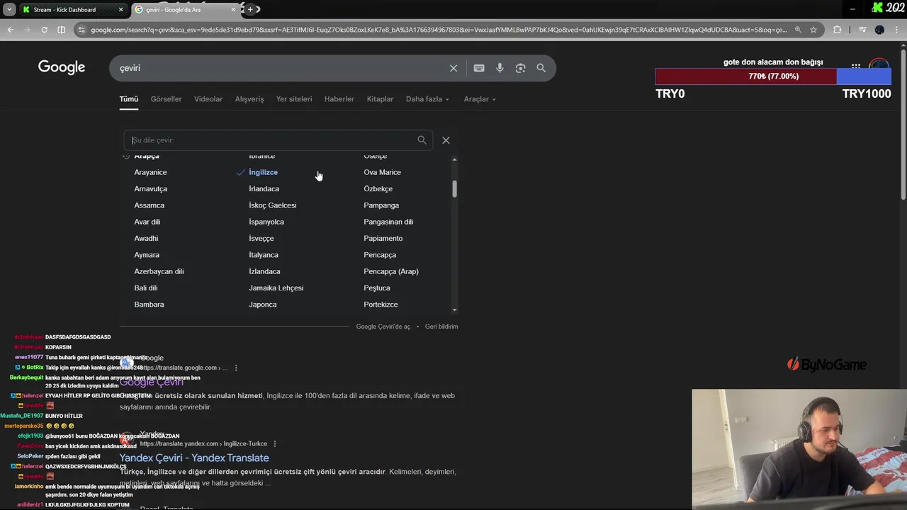Choose Arnavutça from the language list
Screen dimensions: 907x510
[151, 188]
